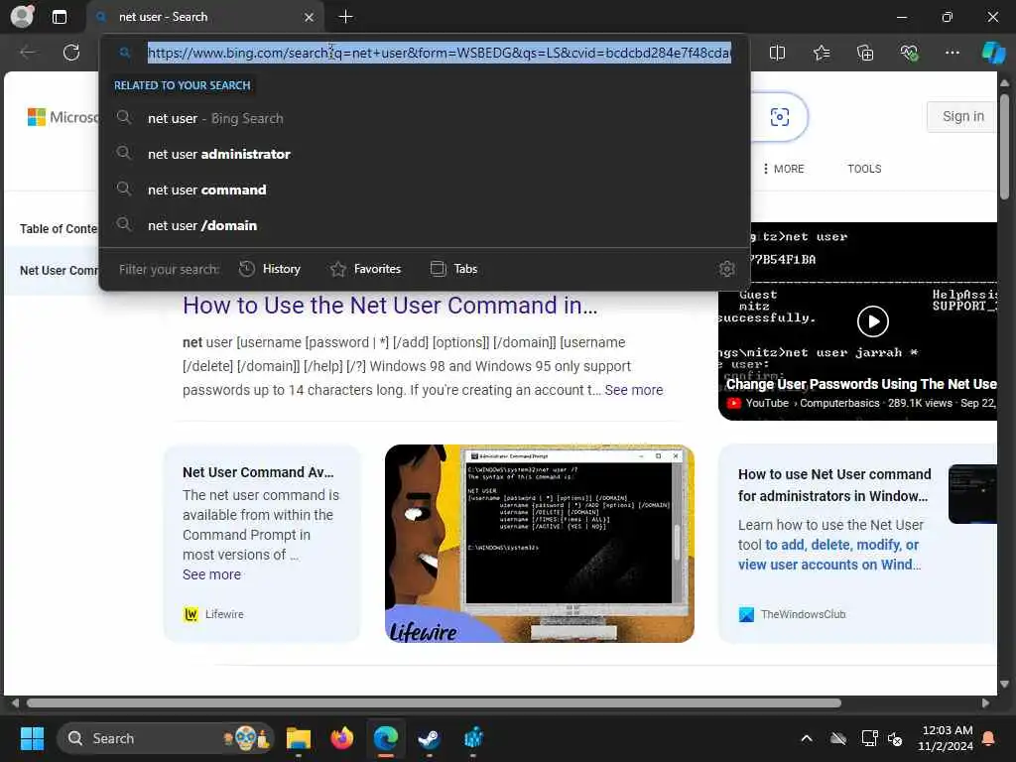Open Firefox from taskbar
This screenshot has width=1016, height=762.
(x=342, y=738)
